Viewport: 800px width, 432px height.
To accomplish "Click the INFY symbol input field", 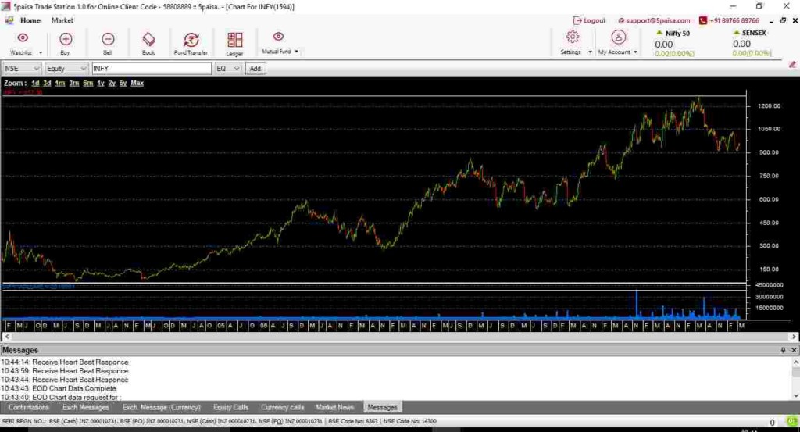I will coord(151,69).
